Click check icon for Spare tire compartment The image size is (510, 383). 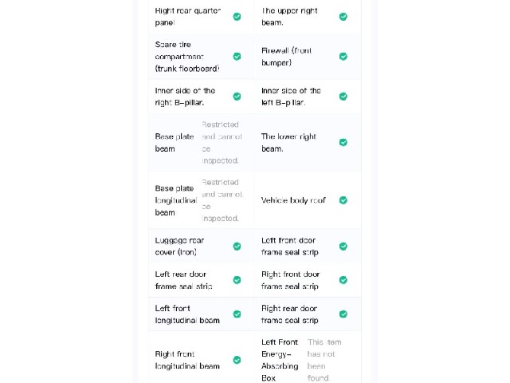tap(237, 57)
